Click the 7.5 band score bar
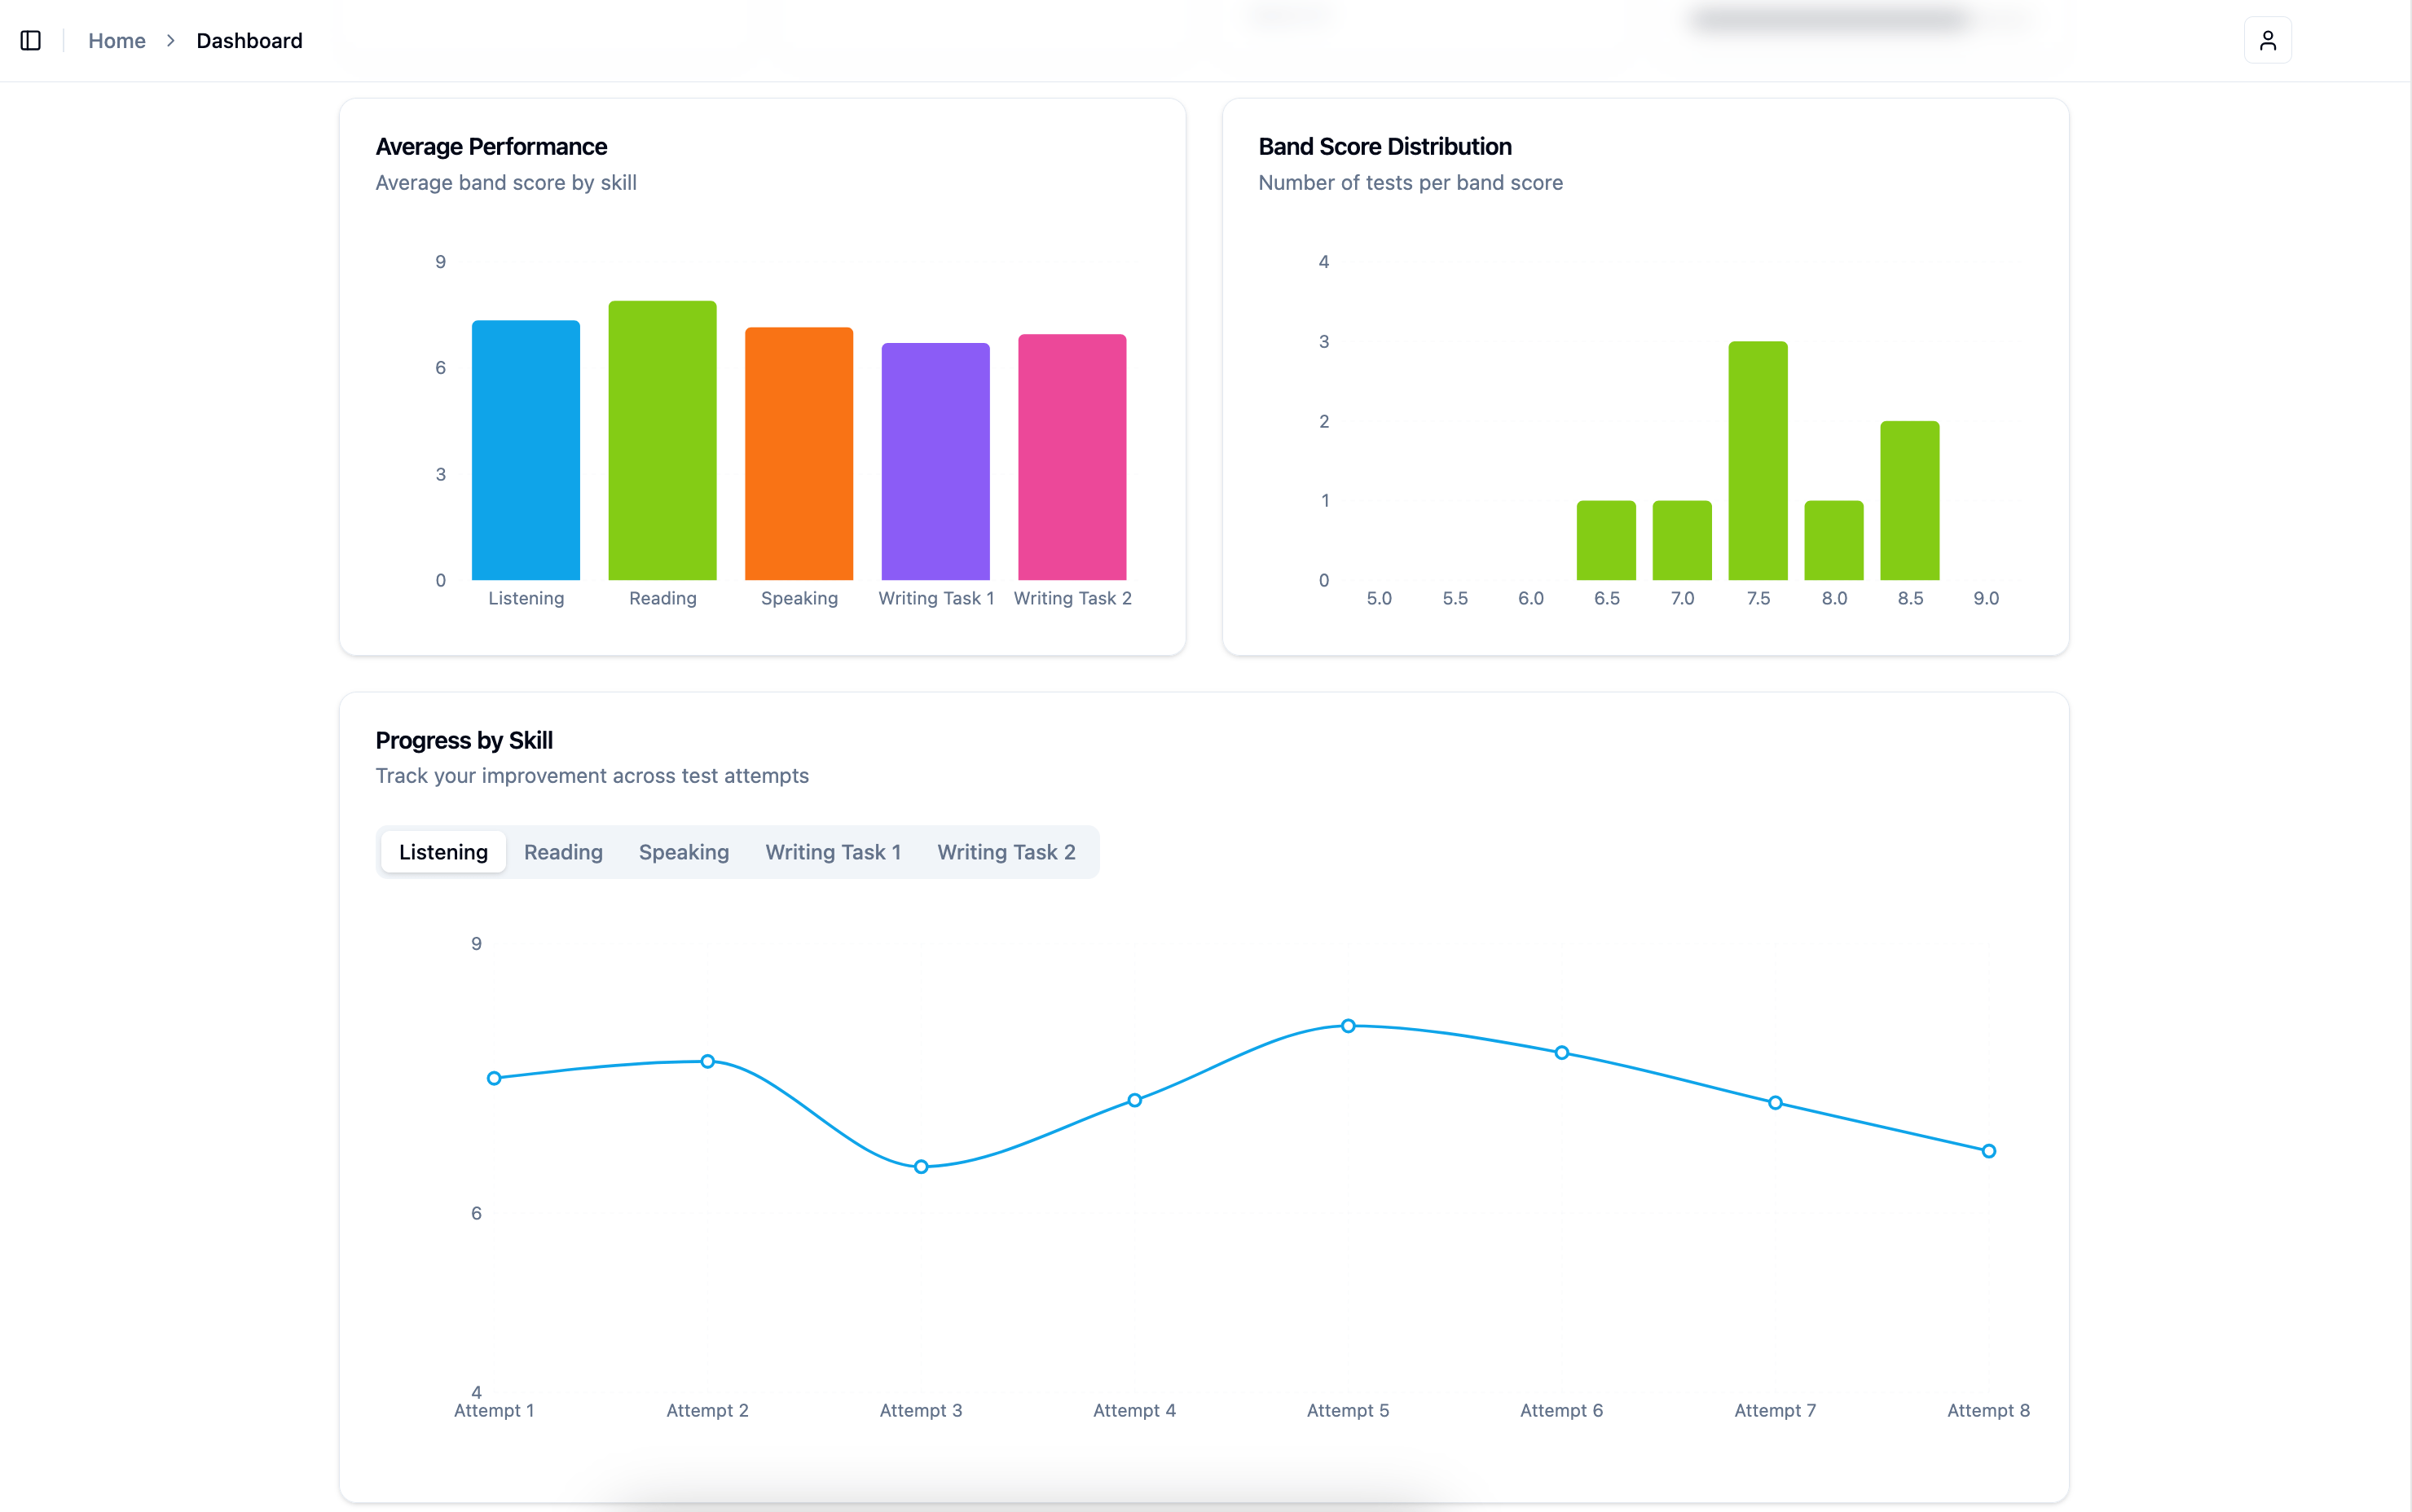 pyautogui.click(x=1758, y=460)
